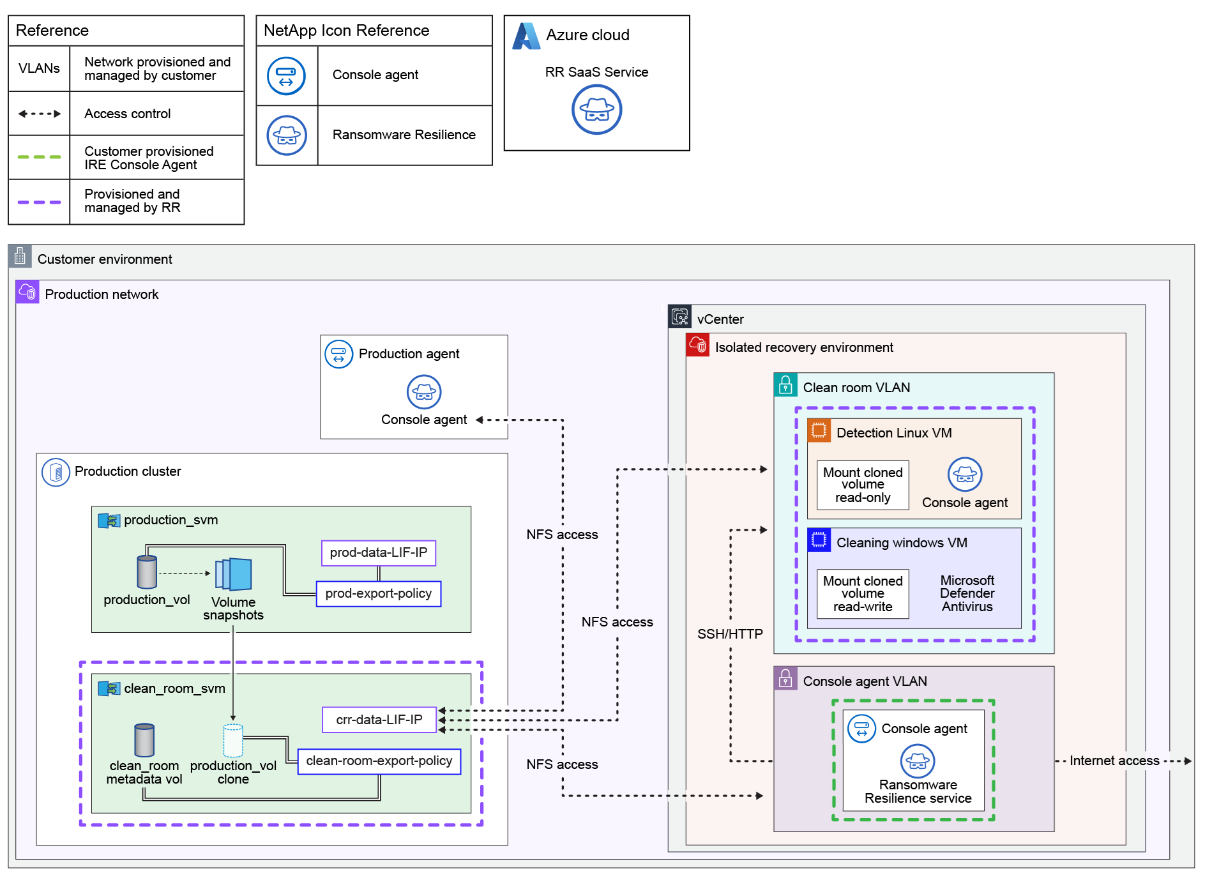Expand the Cleaning windows VM box
This screenshot has height=880, width=1219.
coord(915,578)
